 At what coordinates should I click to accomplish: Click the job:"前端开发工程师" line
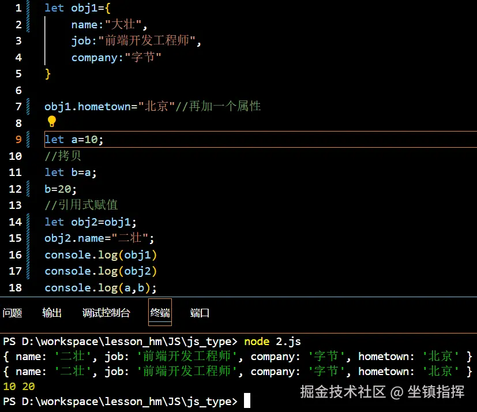point(136,41)
